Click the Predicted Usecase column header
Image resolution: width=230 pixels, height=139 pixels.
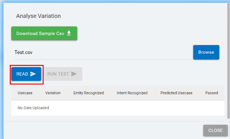point(176,93)
